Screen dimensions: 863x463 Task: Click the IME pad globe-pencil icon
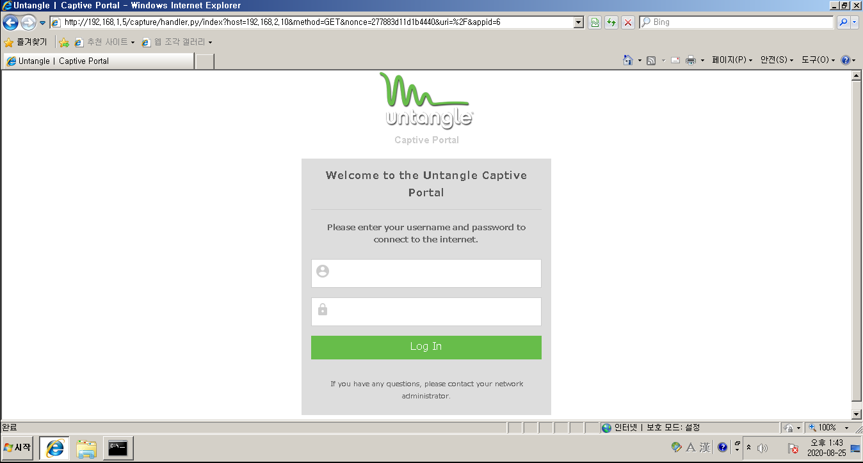click(676, 448)
